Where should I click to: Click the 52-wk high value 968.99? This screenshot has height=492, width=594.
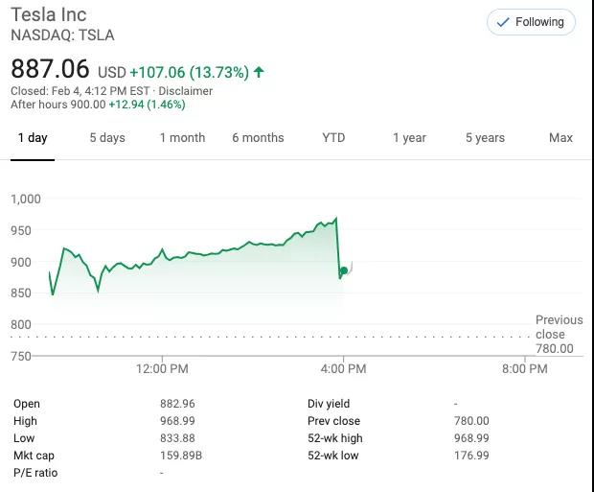[x=471, y=438]
